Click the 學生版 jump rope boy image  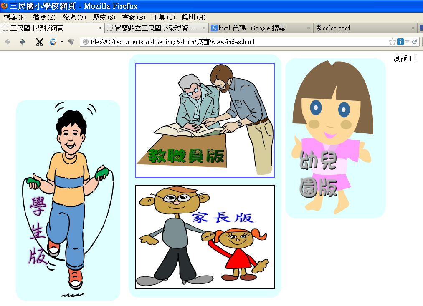tap(68, 200)
